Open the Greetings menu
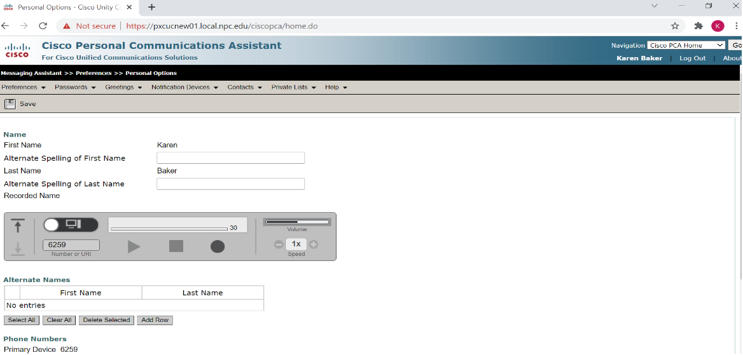 pos(123,88)
